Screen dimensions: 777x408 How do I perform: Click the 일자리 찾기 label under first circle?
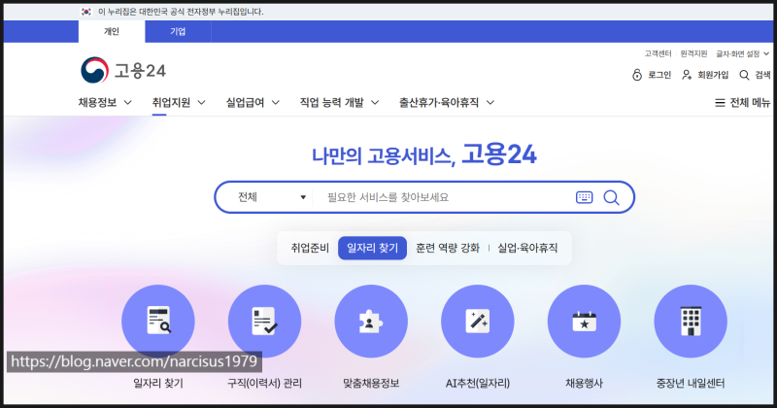[158, 383]
